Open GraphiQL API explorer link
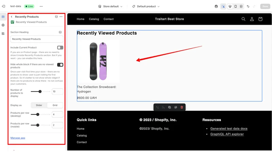The image size is (272, 153). pos(227,134)
